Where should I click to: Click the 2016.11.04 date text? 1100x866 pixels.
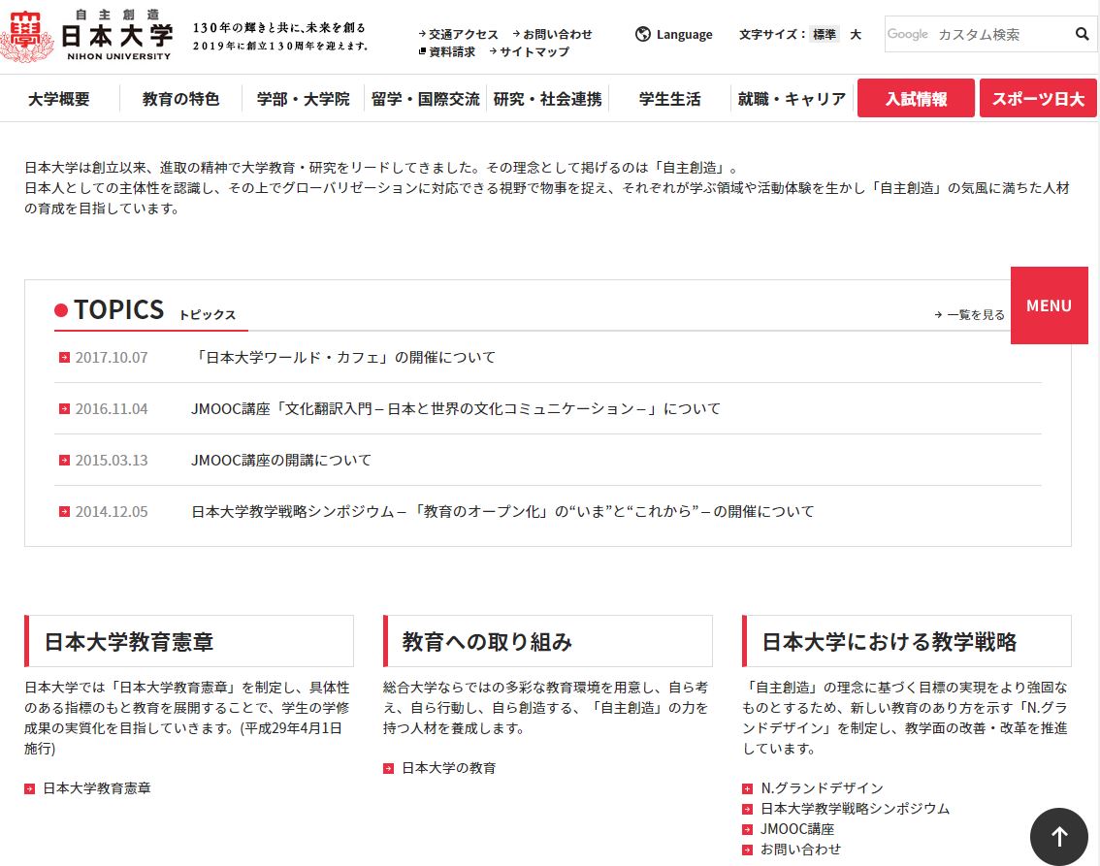pyautogui.click(x=112, y=409)
